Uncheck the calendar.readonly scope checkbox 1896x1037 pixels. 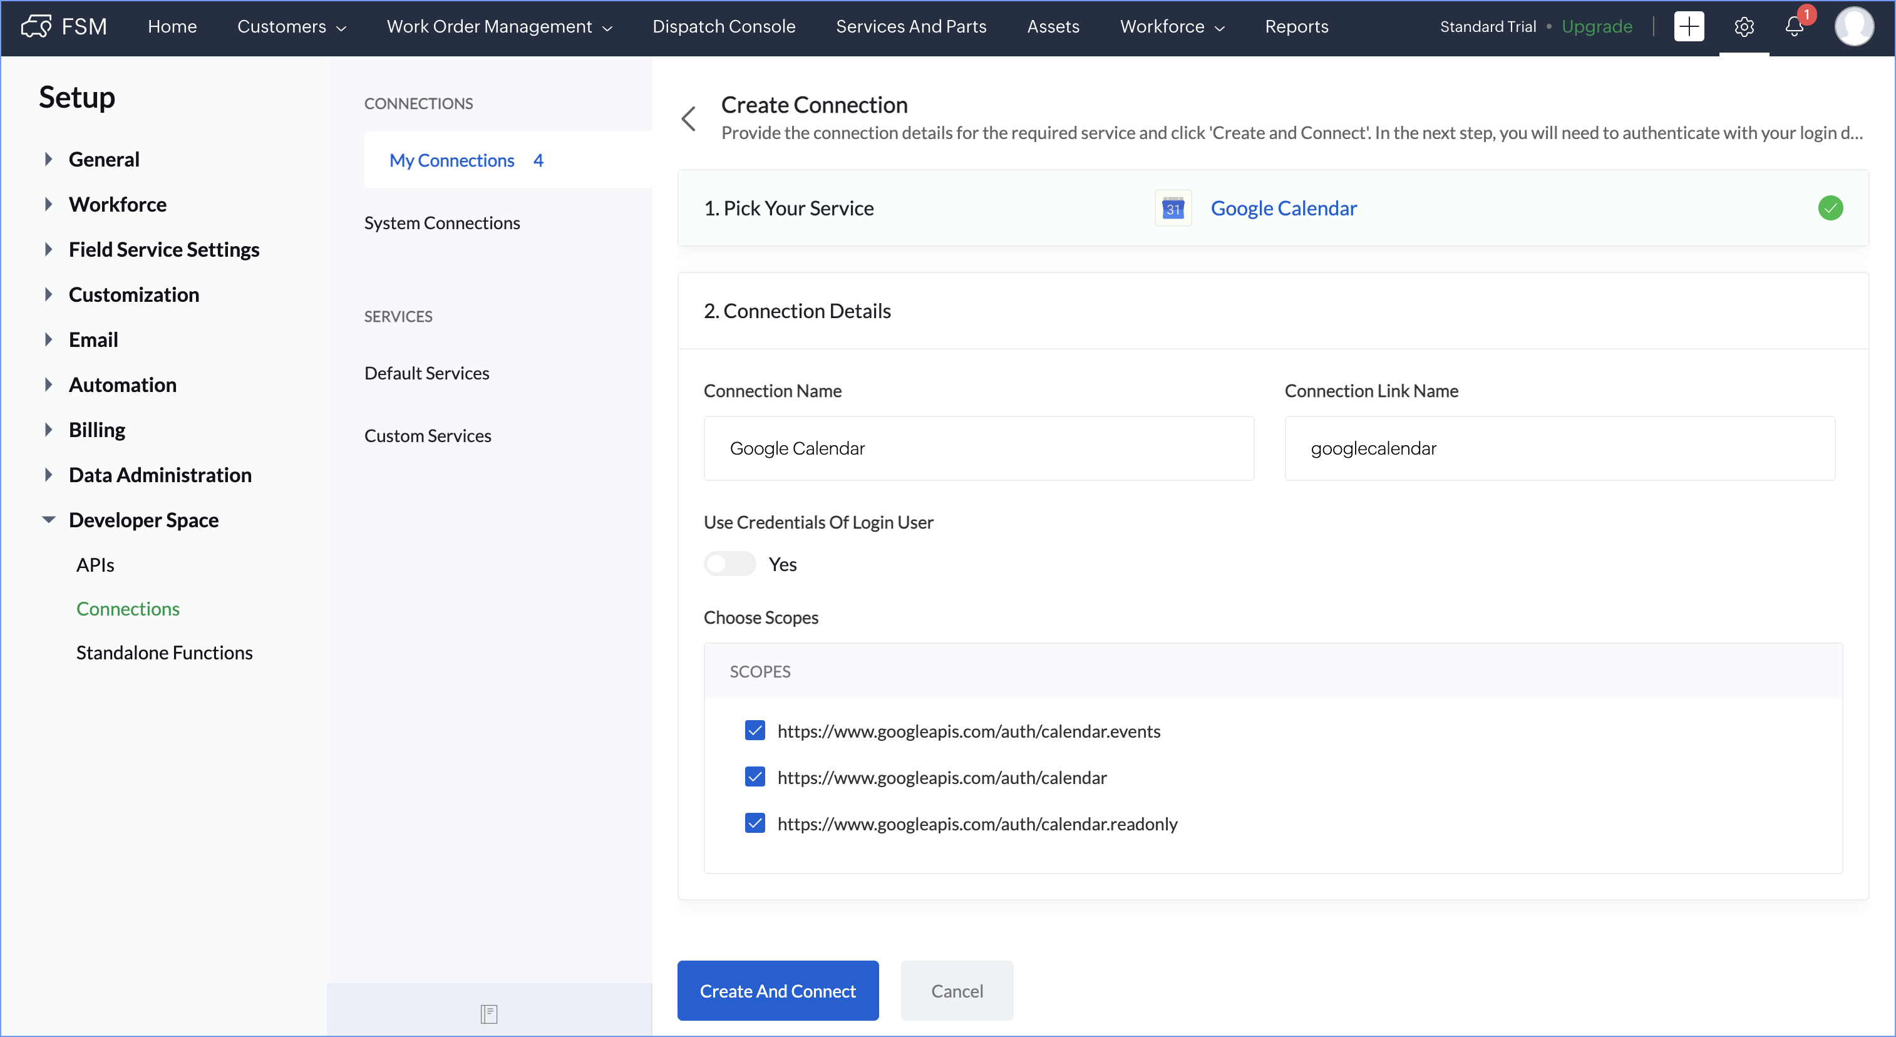click(755, 823)
